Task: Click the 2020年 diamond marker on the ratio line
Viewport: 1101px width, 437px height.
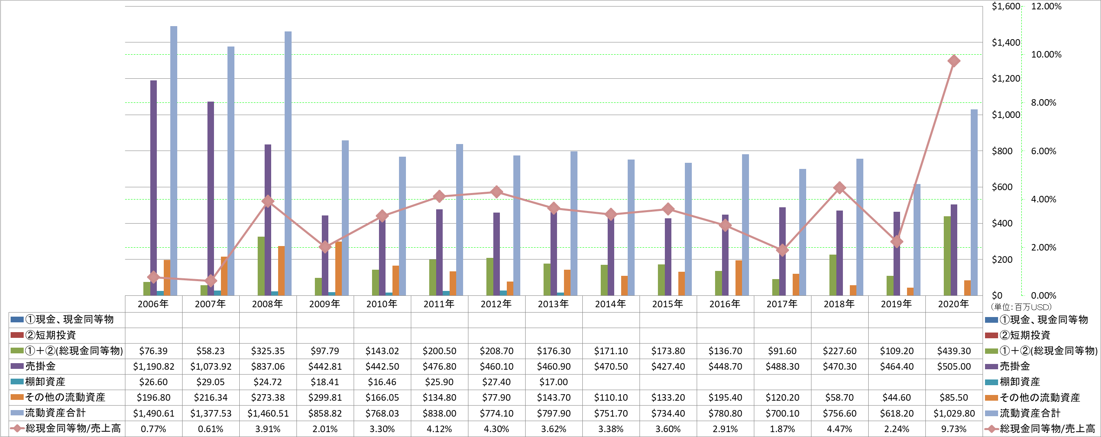Action: [x=954, y=61]
